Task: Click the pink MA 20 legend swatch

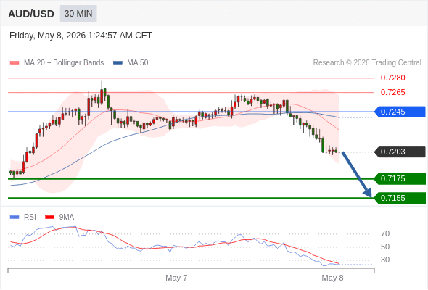Action: 15,63
